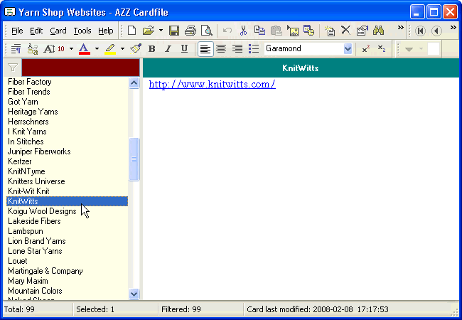
Task: Open a cardfile with the folder icon
Action: tap(149, 31)
